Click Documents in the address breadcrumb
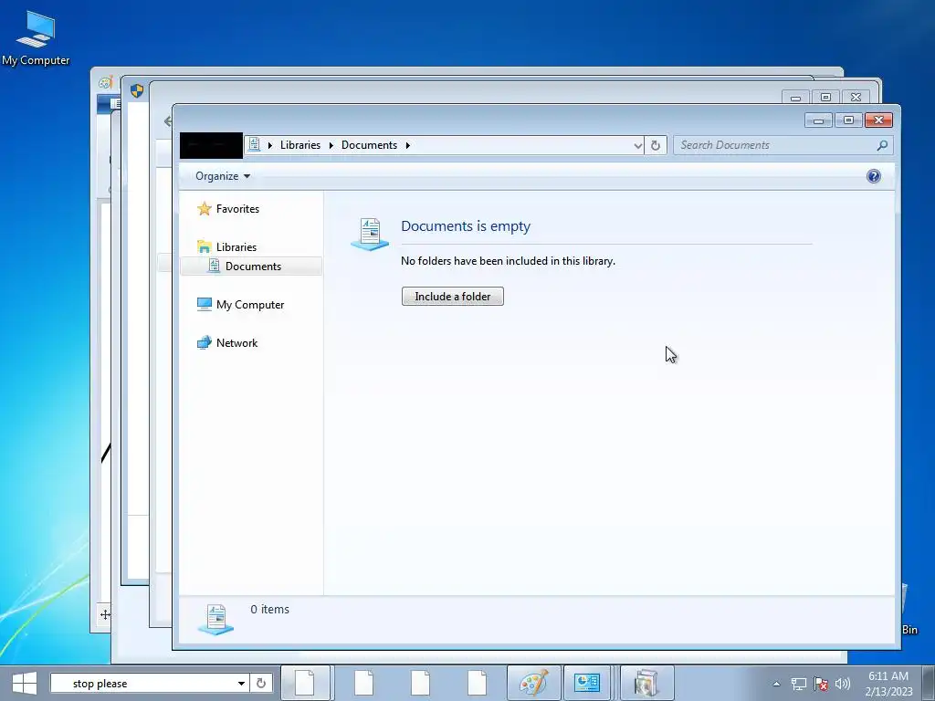 click(369, 145)
